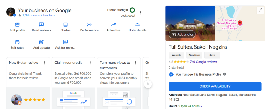Click the New 5-star review card title
Viewport: 277px width, 109px height.
tap(24, 63)
